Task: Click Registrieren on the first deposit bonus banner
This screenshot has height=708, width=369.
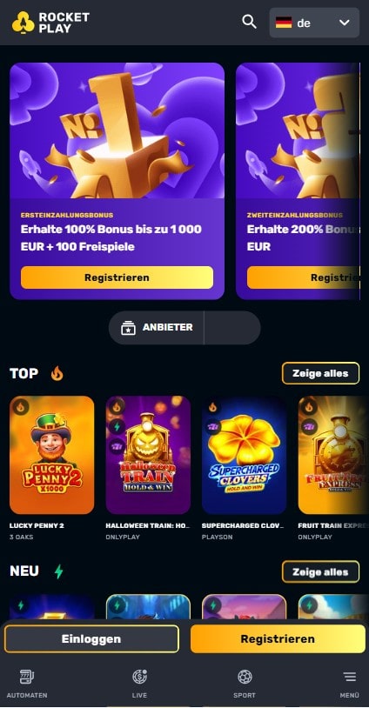Action: pos(117,277)
